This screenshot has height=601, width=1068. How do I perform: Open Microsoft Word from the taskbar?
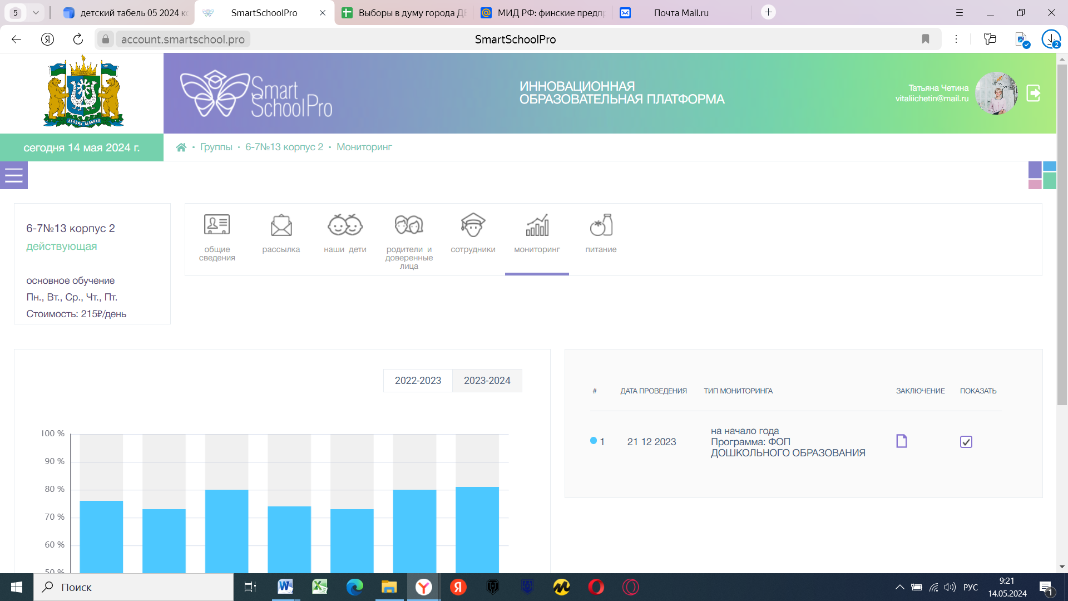(285, 587)
